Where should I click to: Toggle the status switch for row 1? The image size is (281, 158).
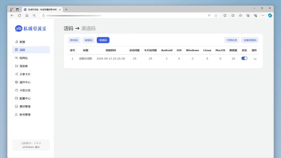[244, 58]
